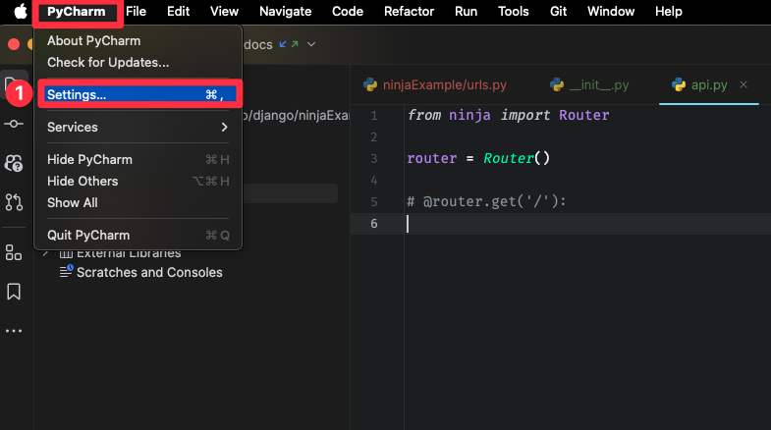The height and width of the screenshot is (430, 771).
Task: Choose Quit PyCharm
Action: 138,235
